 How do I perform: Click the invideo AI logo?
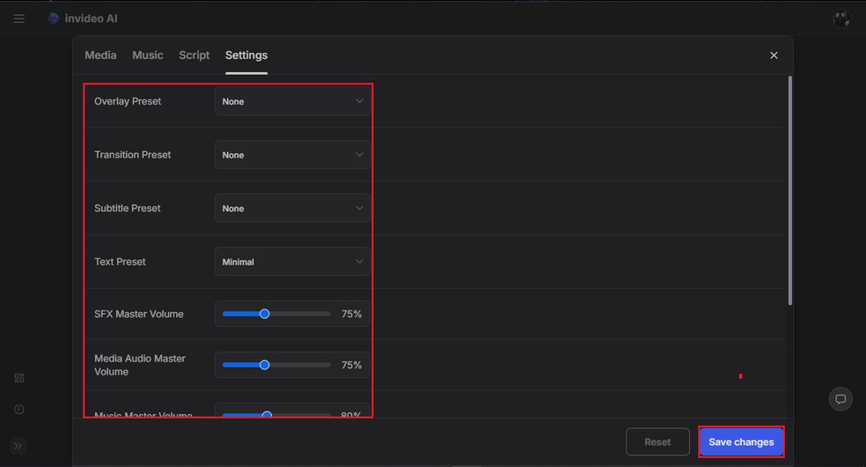pyautogui.click(x=83, y=18)
